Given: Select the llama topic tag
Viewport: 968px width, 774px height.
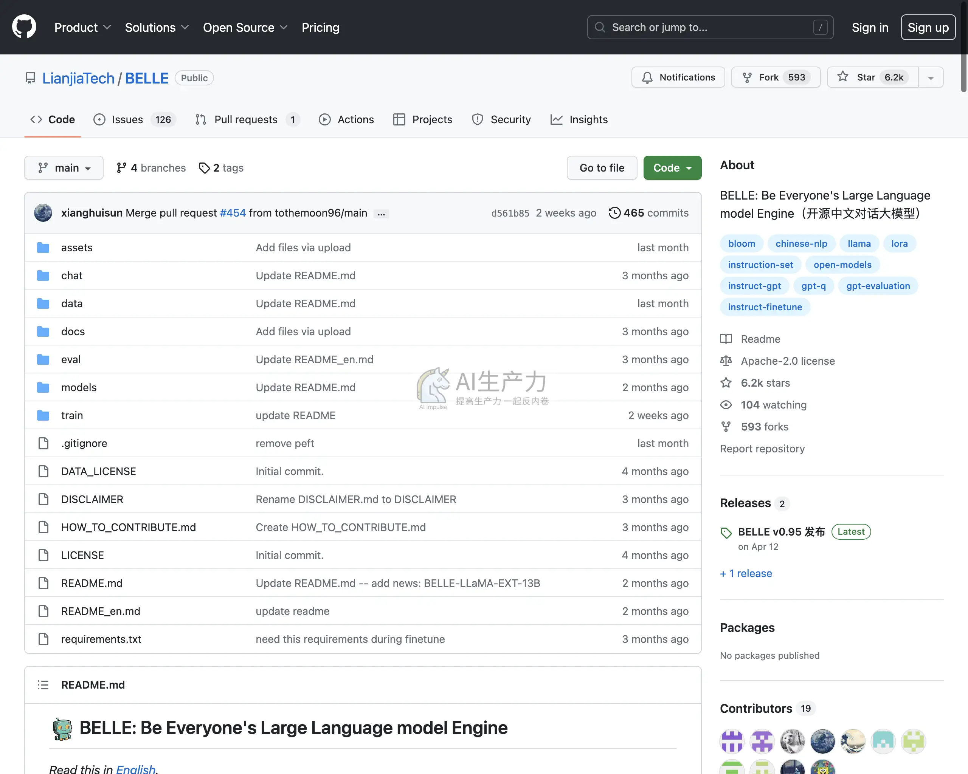Looking at the screenshot, I should click(859, 244).
